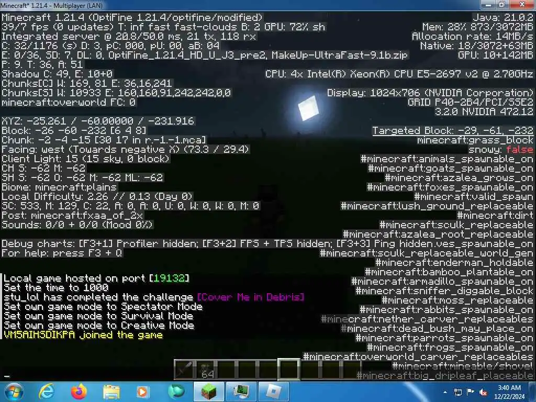Viewport: 536px width, 402px height.
Task: Close the Minecraft window
Action: tap(522, 4)
